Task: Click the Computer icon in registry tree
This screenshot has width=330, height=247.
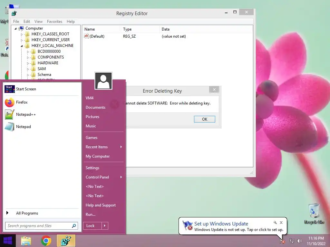Action: (21, 28)
